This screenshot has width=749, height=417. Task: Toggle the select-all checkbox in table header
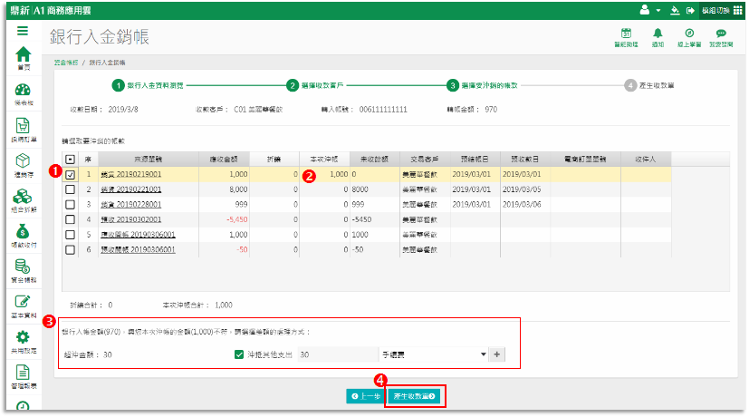tap(71, 160)
